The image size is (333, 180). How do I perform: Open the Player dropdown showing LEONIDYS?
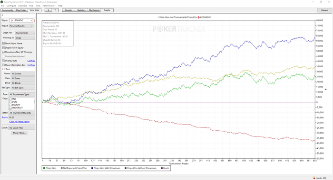pos(21,20)
